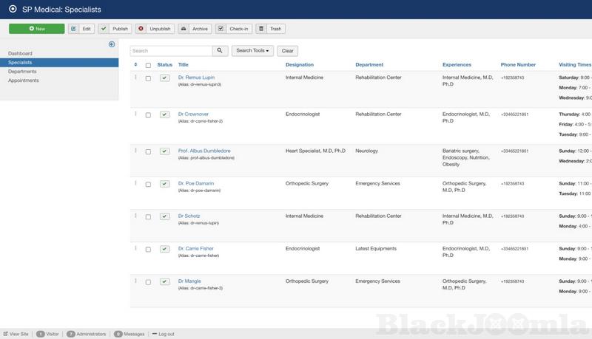Focus the Search text field
Screen dimensions: 592x339
171,51
